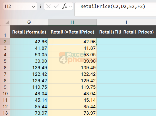Select cell H10 with 48.04
156x116 pixels.
pyautogui.click(x=72, y=94)
